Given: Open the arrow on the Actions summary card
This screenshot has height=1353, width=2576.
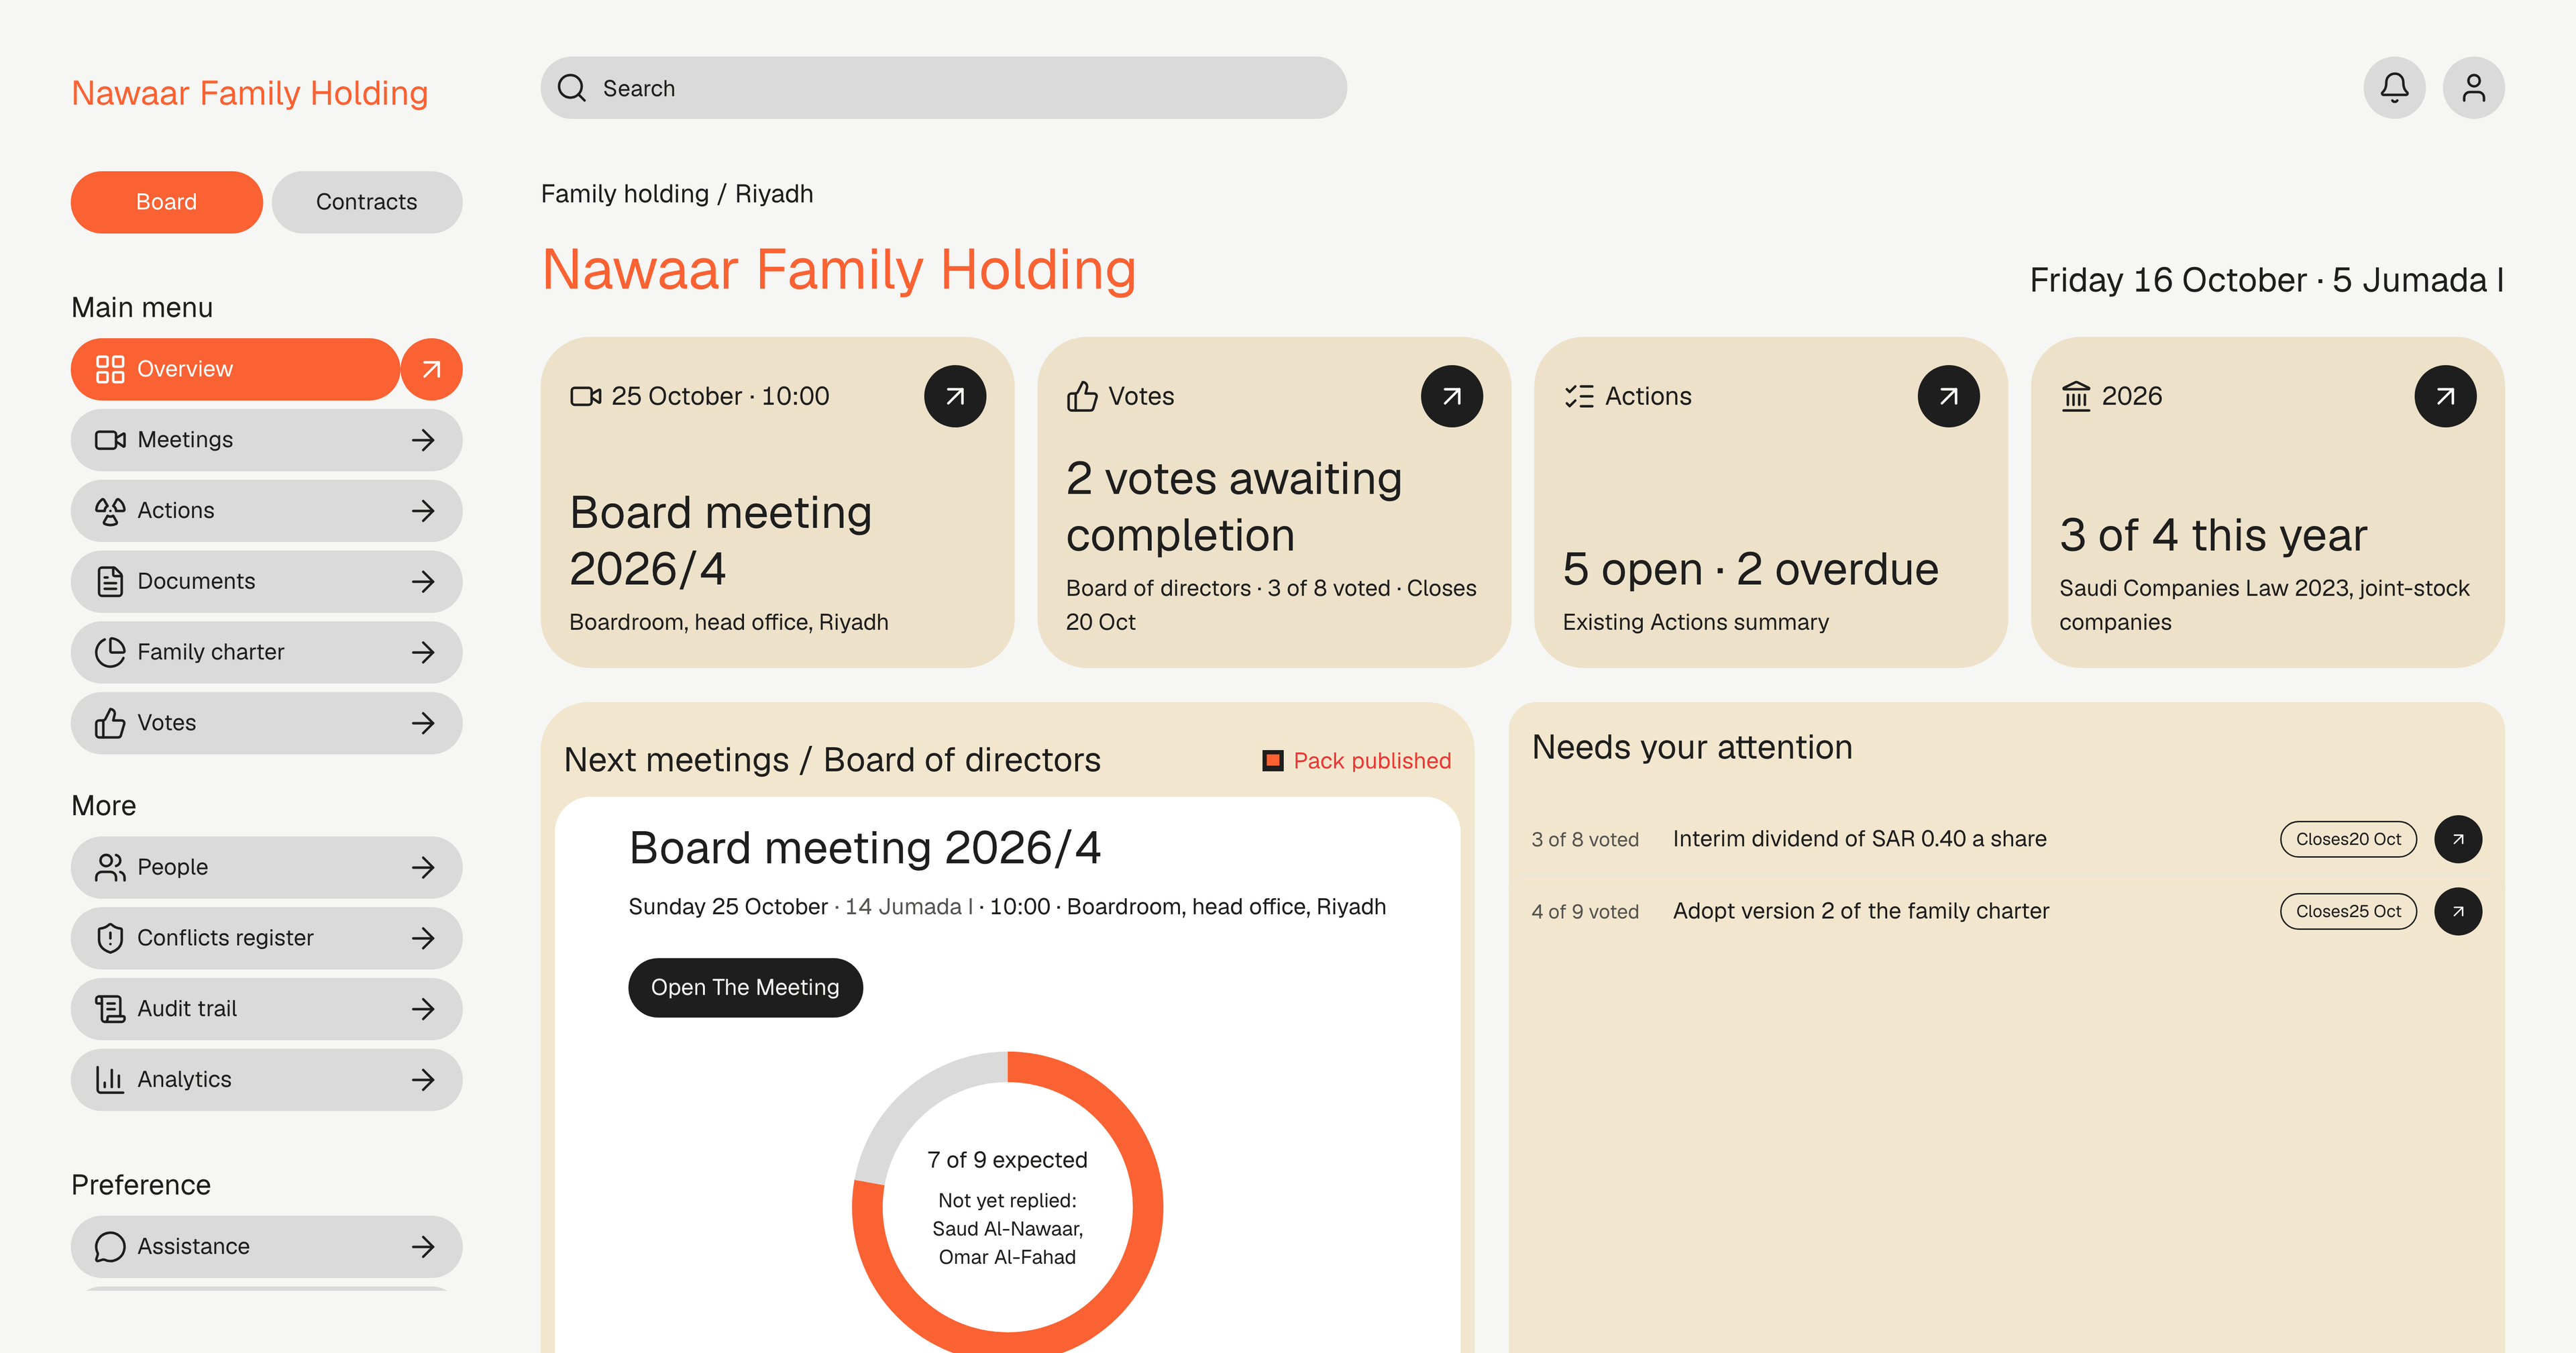Looking at the screenshot, I should point(1948,396).
